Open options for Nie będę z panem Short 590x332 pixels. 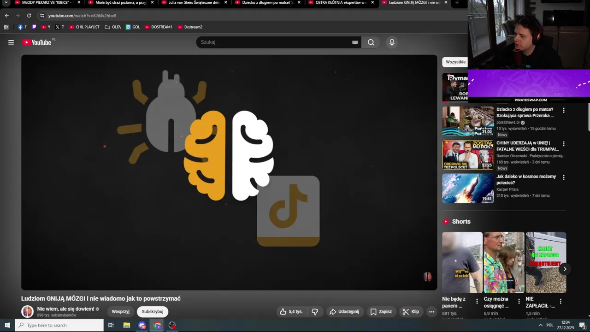[x=477, y=302]
